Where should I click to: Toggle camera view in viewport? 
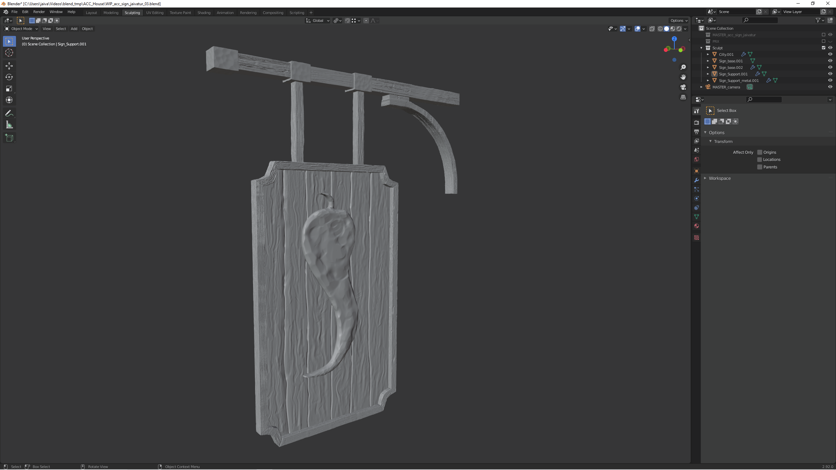683,87
